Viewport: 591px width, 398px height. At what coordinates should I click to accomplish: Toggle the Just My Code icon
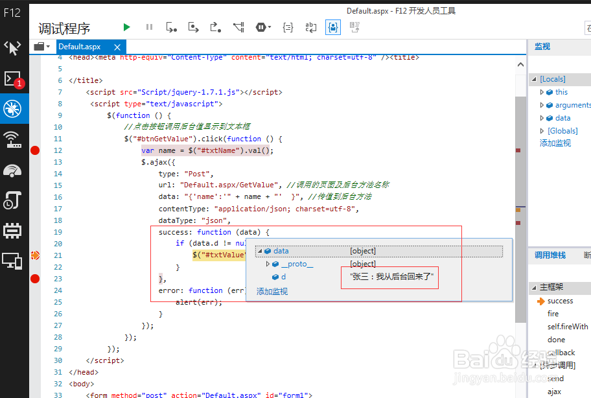coord(333,27)
